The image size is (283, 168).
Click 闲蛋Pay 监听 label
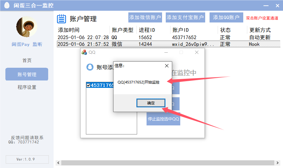coord(27,44)
